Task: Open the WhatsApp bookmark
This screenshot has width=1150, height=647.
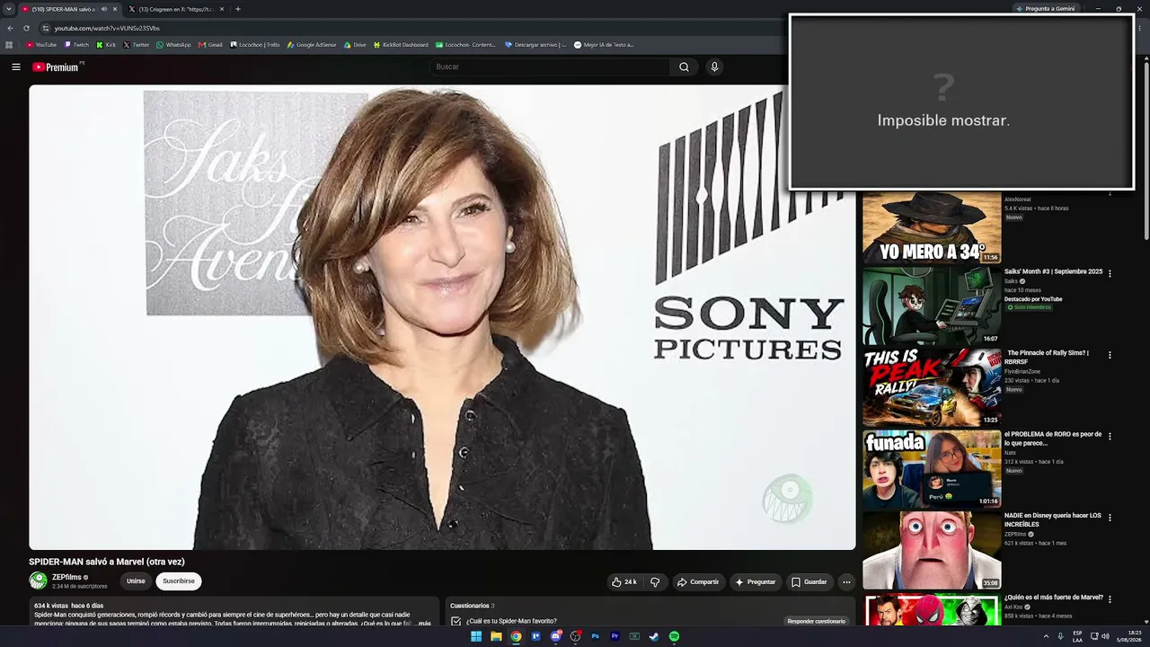Action: 173,45
